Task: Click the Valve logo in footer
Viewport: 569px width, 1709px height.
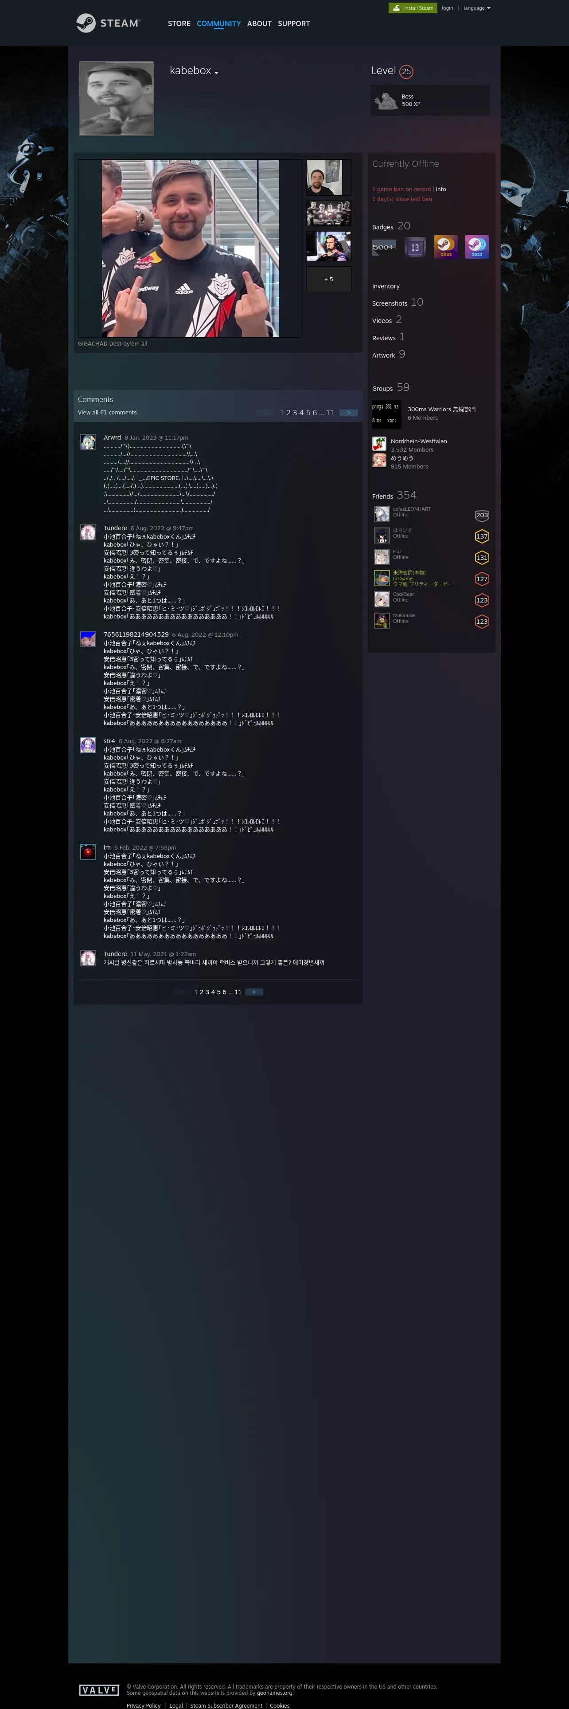Action: coord(99,1689)
